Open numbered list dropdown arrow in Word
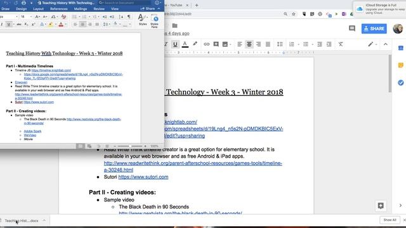This screenshot has width=406, height=228. point(89,17)
